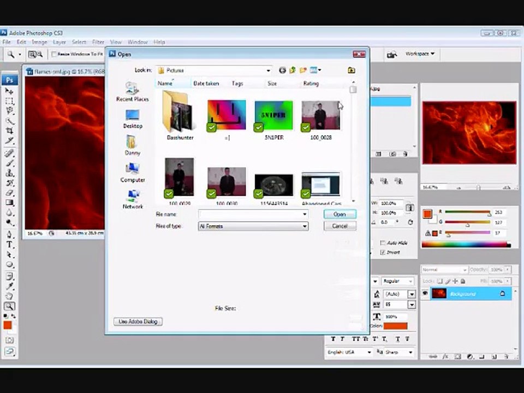Open the Filter menu
Screen dimensions: 524x393
pos(98,42)
